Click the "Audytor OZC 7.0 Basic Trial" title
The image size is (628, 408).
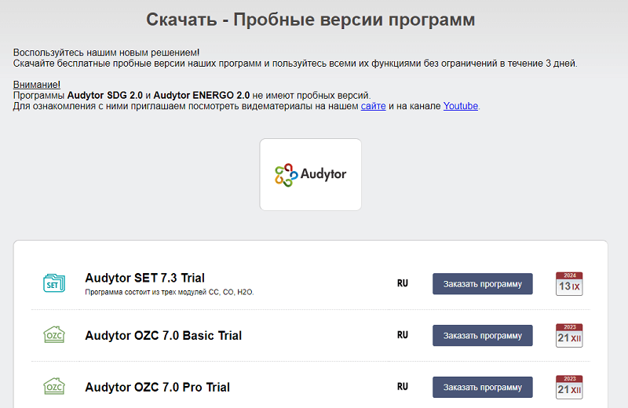point(163,336)
